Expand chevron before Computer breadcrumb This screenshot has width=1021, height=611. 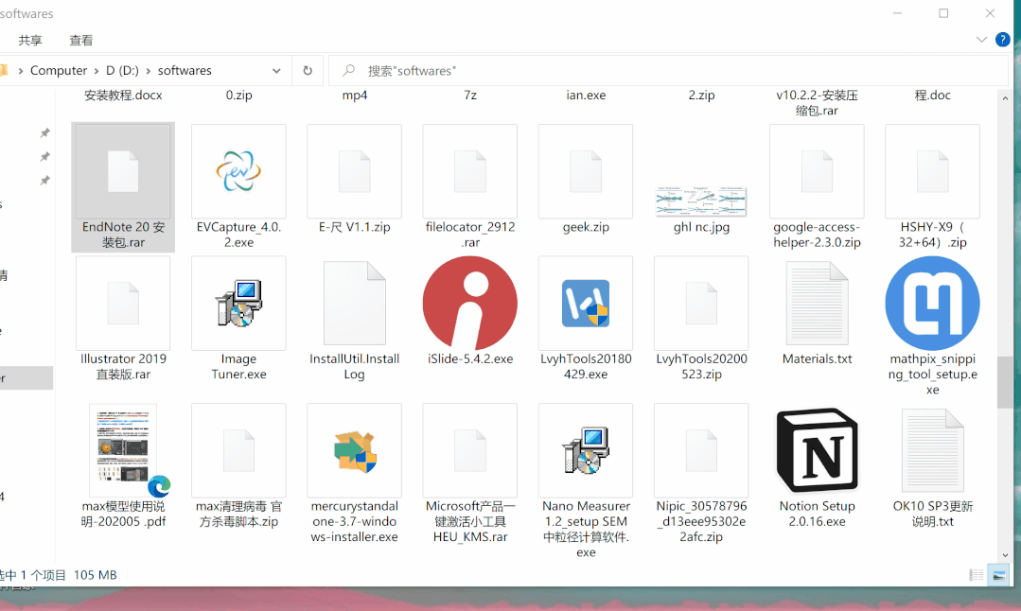click(x=21, y=70)
